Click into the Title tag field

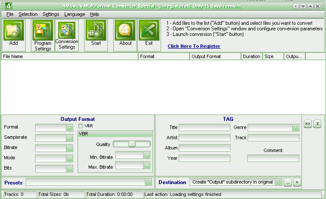click(205, 128)
